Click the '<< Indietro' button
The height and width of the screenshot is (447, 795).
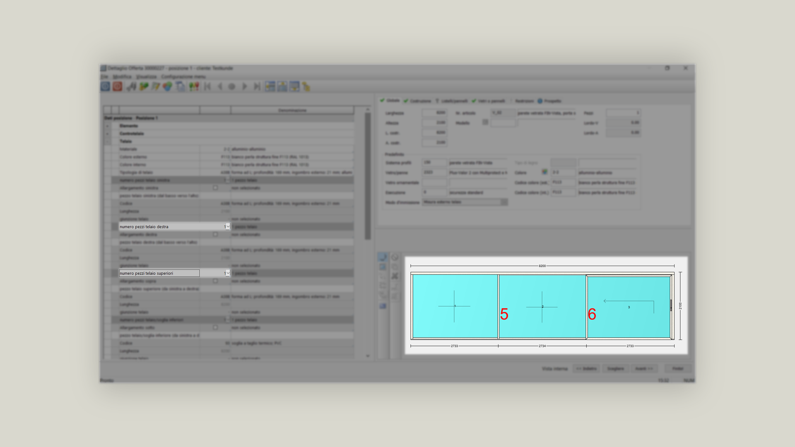tap(586, 368)
